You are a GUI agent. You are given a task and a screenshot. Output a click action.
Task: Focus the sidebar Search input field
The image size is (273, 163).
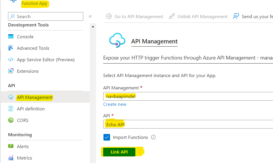click(46, 16)
